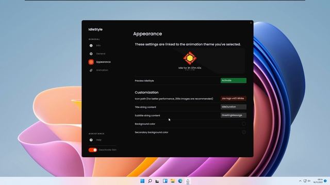Show hidden system tray icons
This screenshot has width=330, height=185.
(x=300, y=181)
